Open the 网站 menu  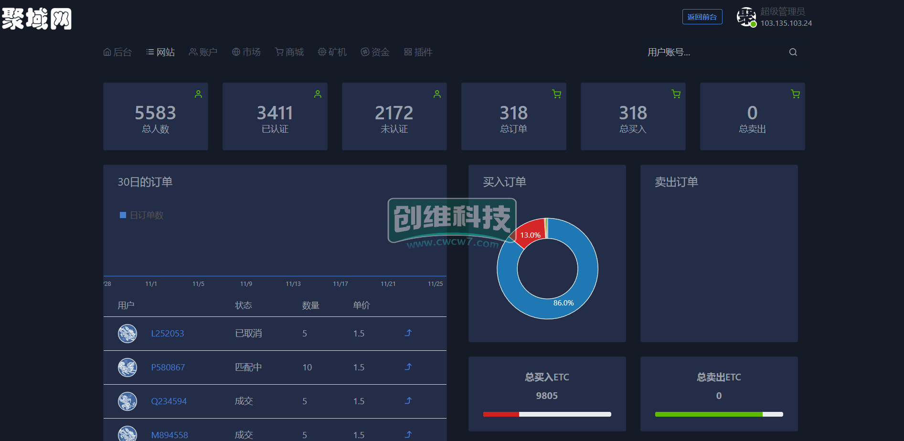tap(160, 52)
